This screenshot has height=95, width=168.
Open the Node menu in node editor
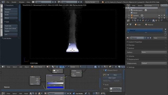(x=26, y=93)
